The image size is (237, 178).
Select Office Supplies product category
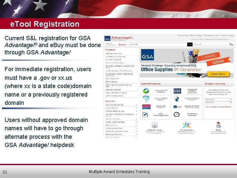pos(111,82)
